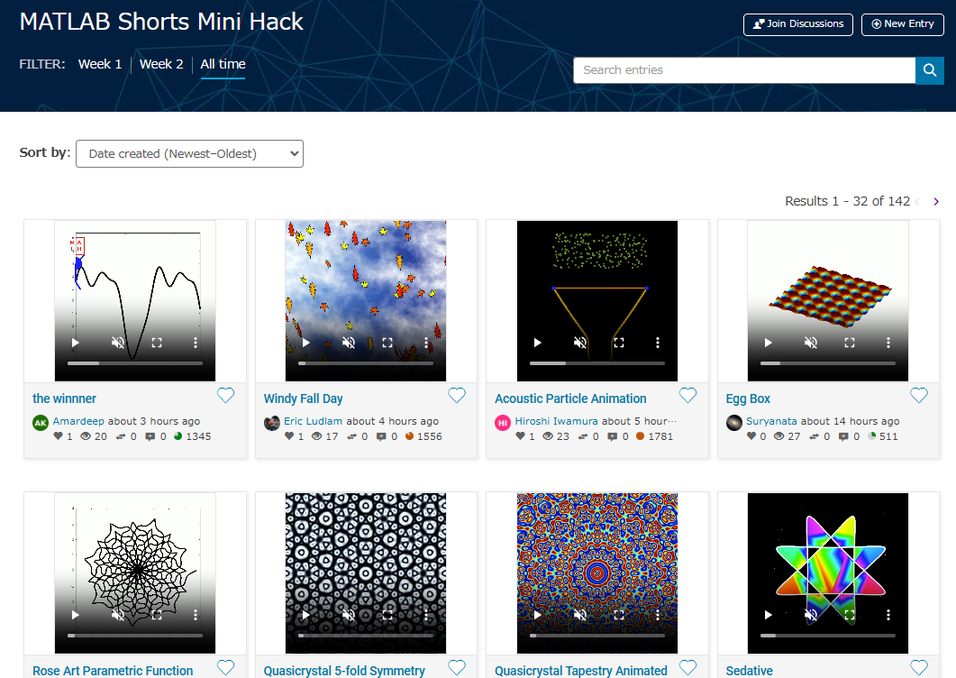Fullscreen the Rose Art video

tap(157, 615)
